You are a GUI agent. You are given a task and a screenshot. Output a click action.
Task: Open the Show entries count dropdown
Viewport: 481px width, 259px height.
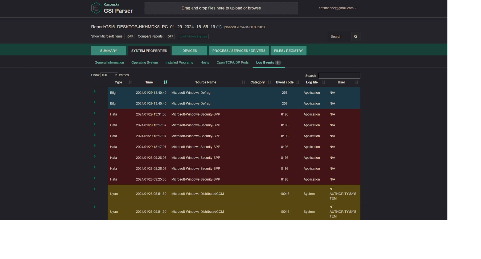[109, 75]
